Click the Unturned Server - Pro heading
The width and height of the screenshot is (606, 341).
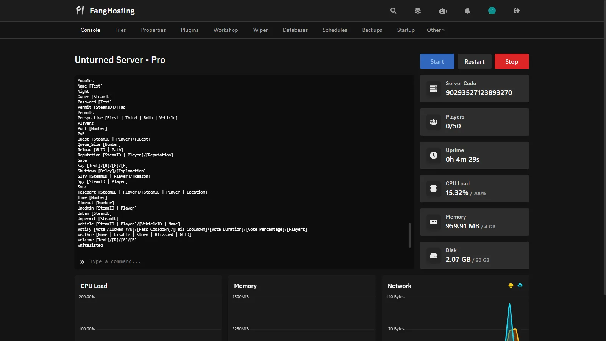120,60
